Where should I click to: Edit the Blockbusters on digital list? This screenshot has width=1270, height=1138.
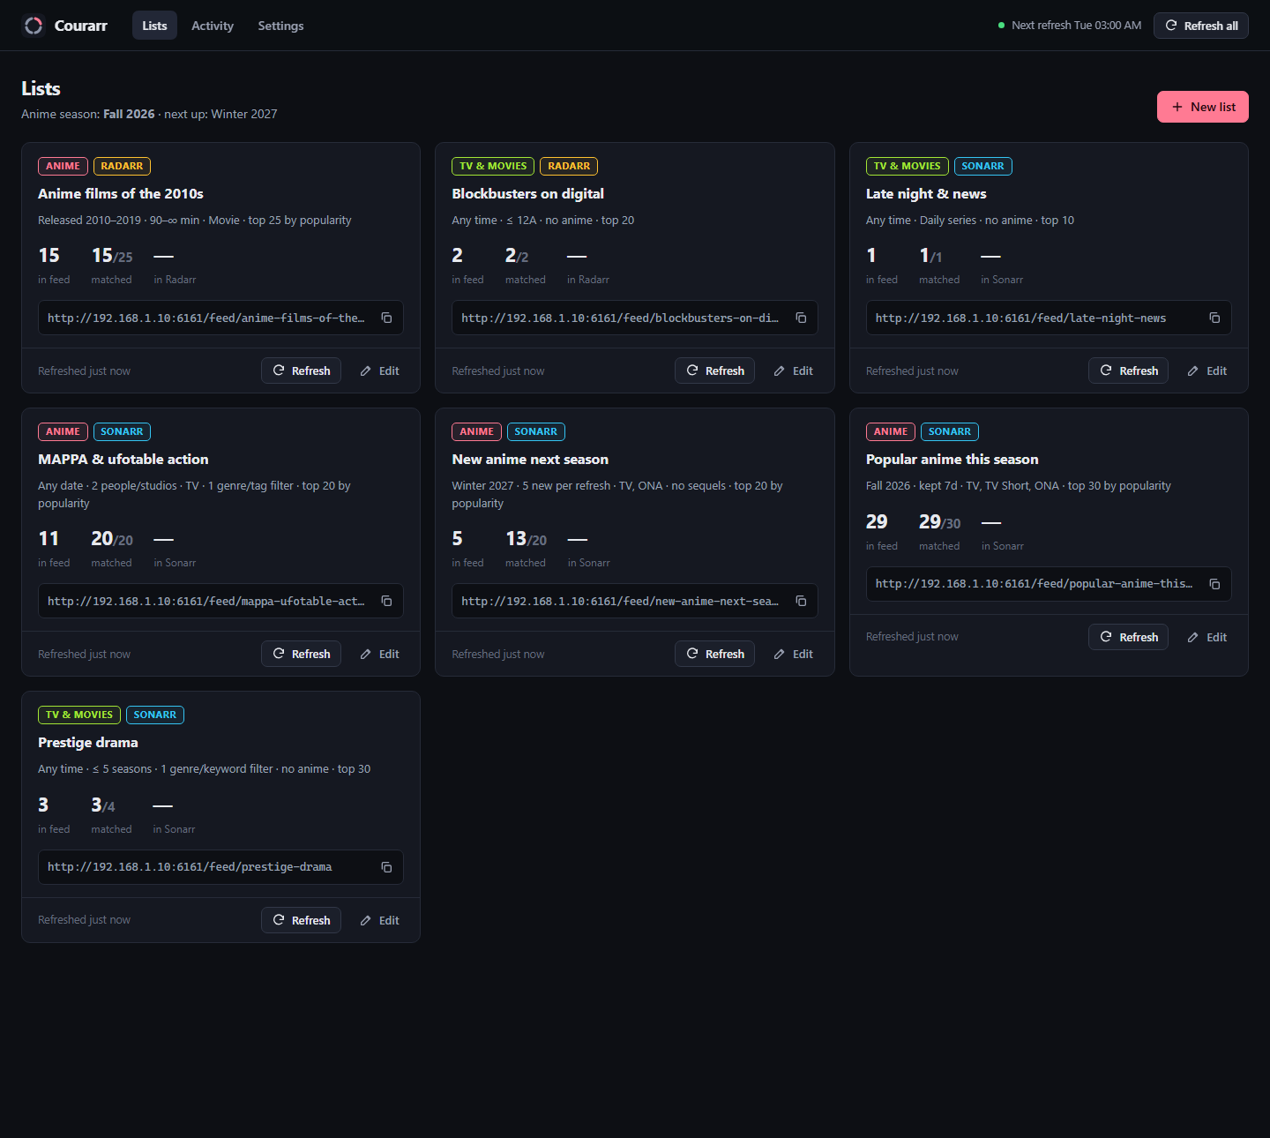tap(794, 371)
